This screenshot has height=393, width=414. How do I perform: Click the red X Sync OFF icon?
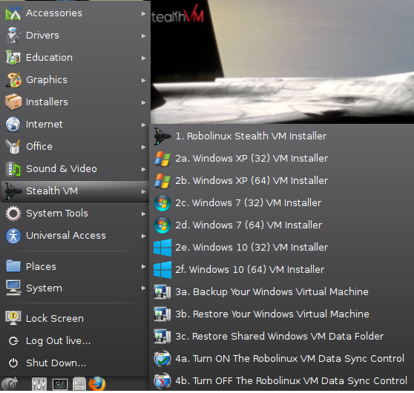tap(162, 380)
